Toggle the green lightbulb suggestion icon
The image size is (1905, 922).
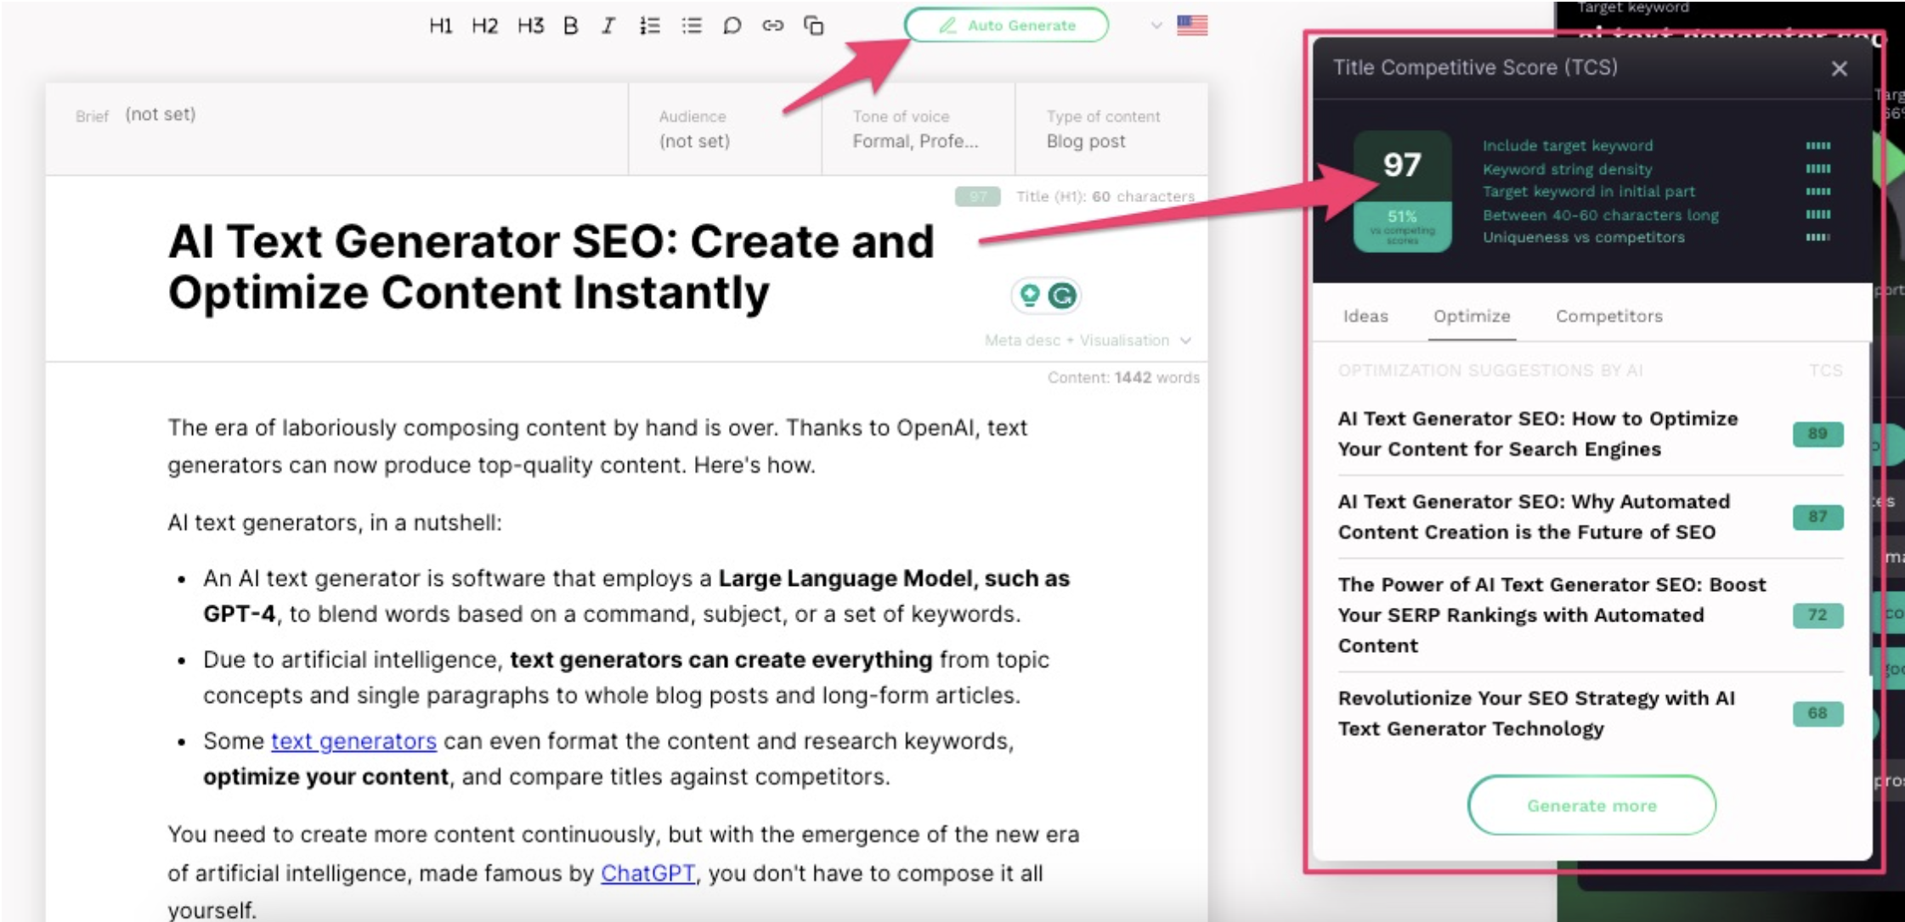tap(1030, 295)
